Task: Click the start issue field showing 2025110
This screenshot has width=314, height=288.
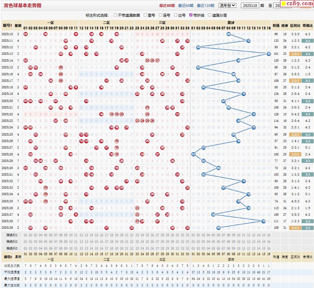Action: point(250,6)
